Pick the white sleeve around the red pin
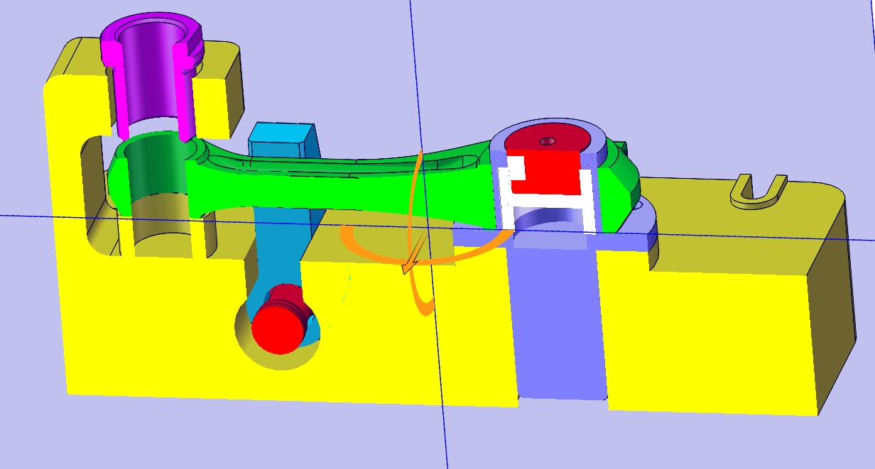The image size is (875, 469). coord(547,202)
